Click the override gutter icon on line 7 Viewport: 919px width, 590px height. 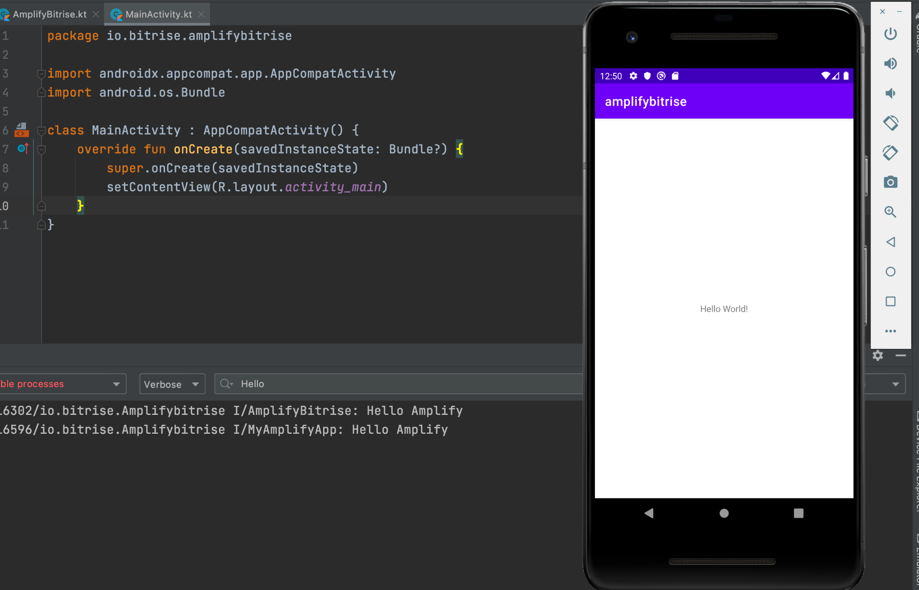tap(23, 148)
